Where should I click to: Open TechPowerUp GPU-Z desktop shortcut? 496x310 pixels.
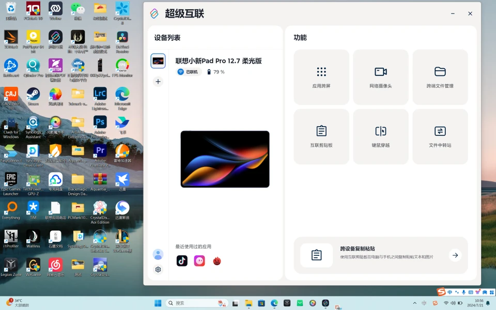(33, 183)
